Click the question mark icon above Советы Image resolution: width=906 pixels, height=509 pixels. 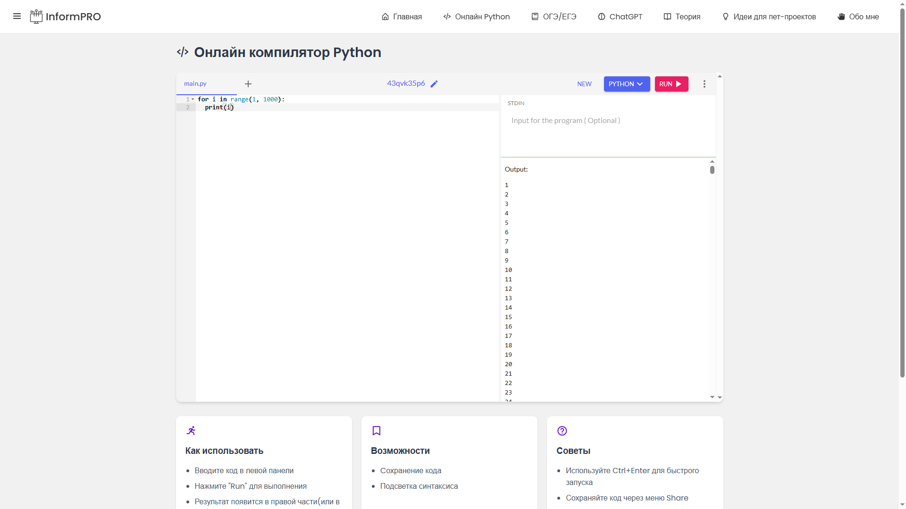(x=562, y=431)
